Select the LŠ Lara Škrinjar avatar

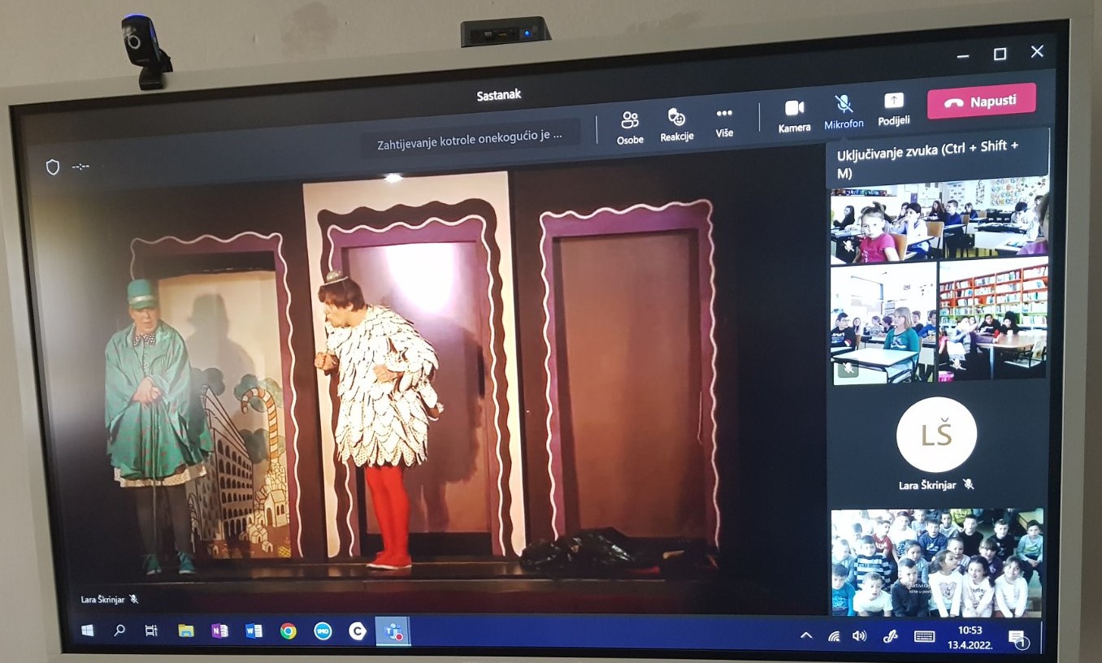(x=936, y=435)
